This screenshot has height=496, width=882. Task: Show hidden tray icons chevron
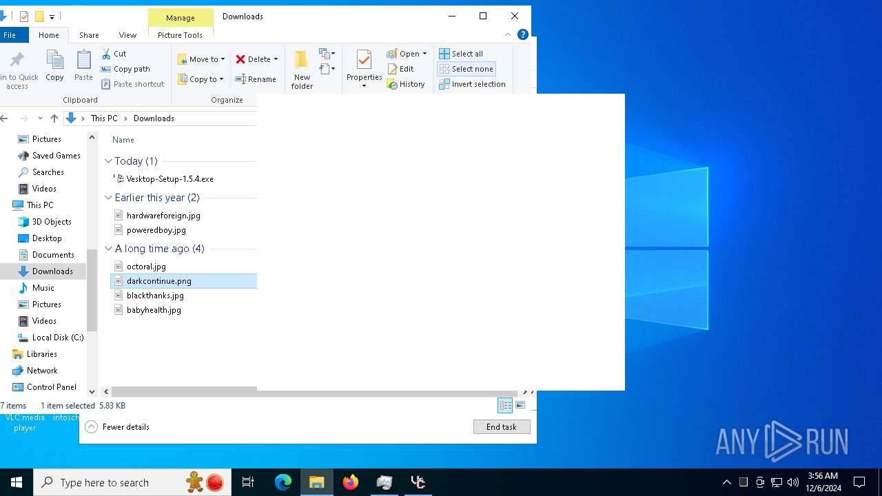click(726, 482)
